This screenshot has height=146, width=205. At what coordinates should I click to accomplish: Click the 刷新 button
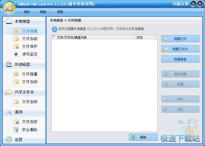pyautogui.click(x=143, y=137)
